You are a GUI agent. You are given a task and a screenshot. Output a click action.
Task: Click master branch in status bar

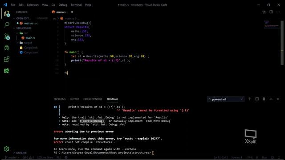pyautogui.click(x=12, y=157)
